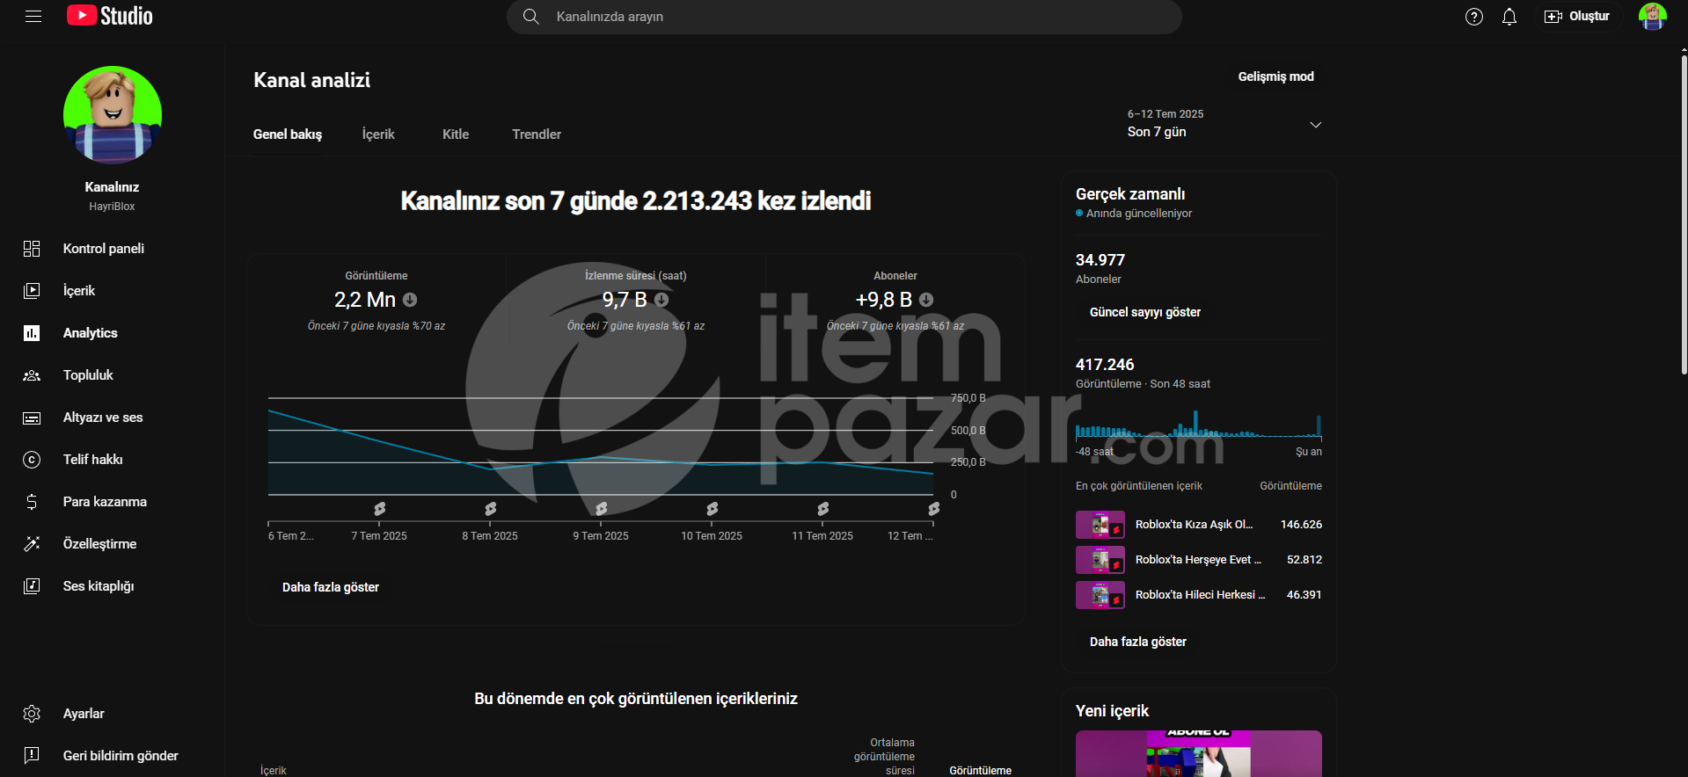Open Roblox'ta Hileci Herkesi video
This screenshot has height=777, width=1688.
tap(1201, 595)
